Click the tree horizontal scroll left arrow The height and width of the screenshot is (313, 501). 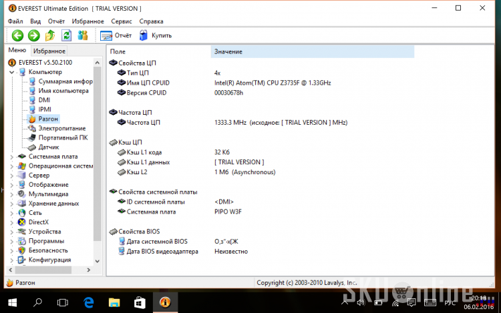click(x=11, y=270)
